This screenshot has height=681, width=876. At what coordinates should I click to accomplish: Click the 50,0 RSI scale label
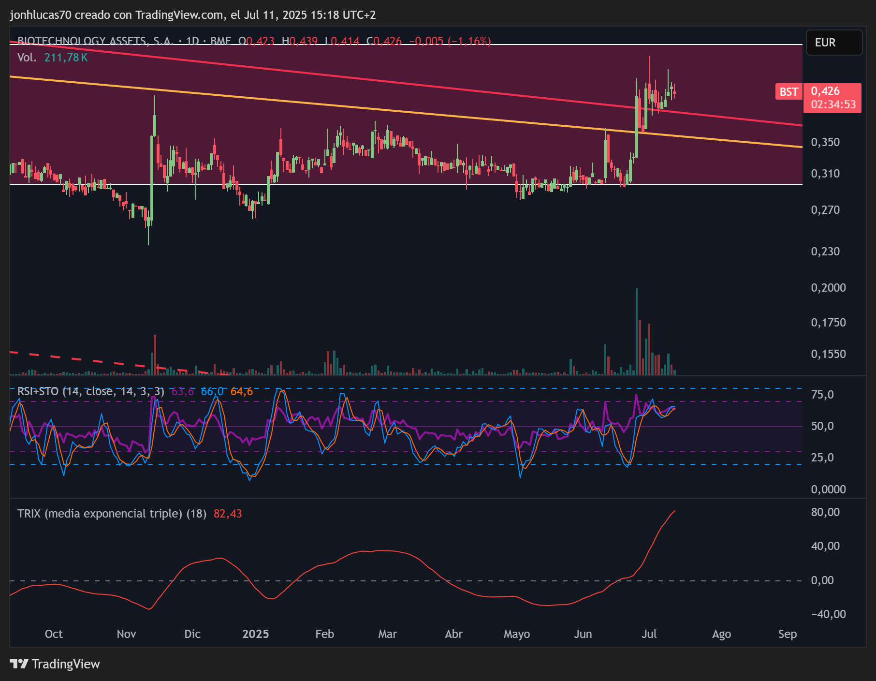[x=822, y=426]
